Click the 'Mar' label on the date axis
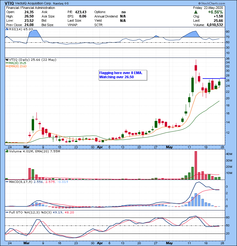Image resolution: width=237 pixels, height=246 pixels. (27, 147)
